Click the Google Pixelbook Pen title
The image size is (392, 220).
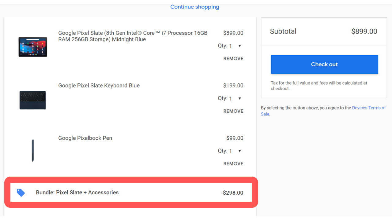tap(85, 138)
